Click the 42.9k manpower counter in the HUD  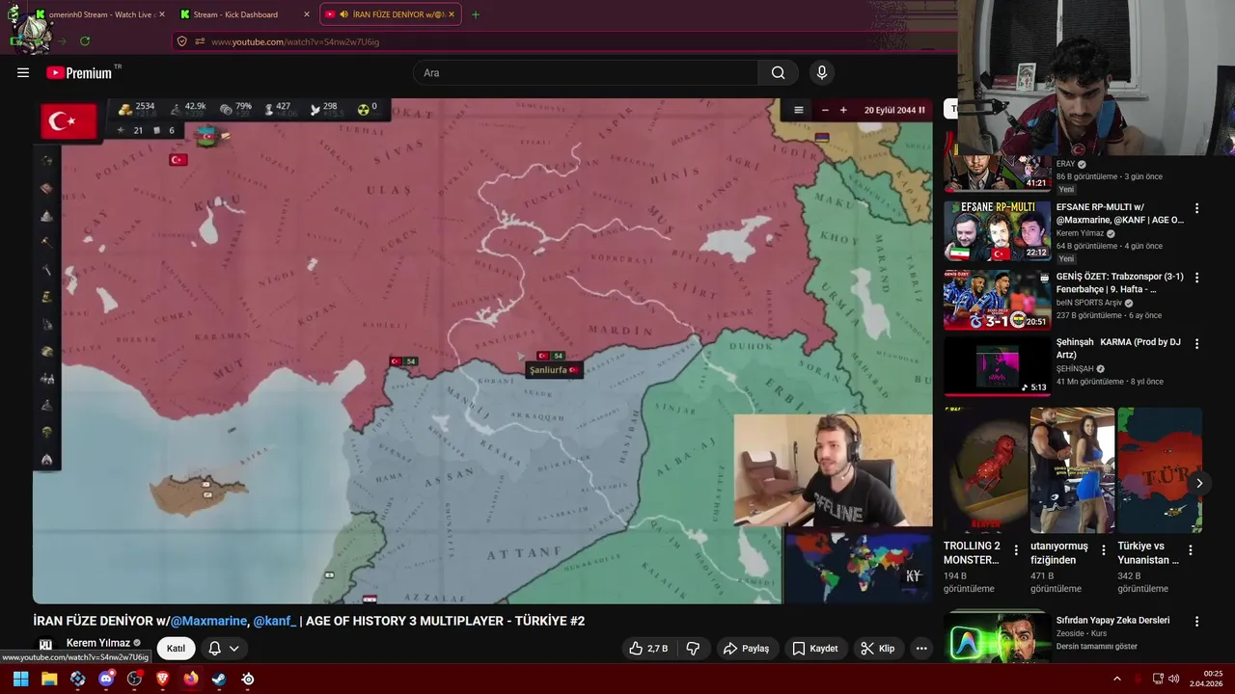pyautogui.click(x=187, y=108)
